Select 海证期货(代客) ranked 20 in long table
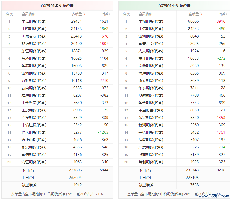Image resolution: width=231 pixels, height=200 pixels. coord(34,162)
